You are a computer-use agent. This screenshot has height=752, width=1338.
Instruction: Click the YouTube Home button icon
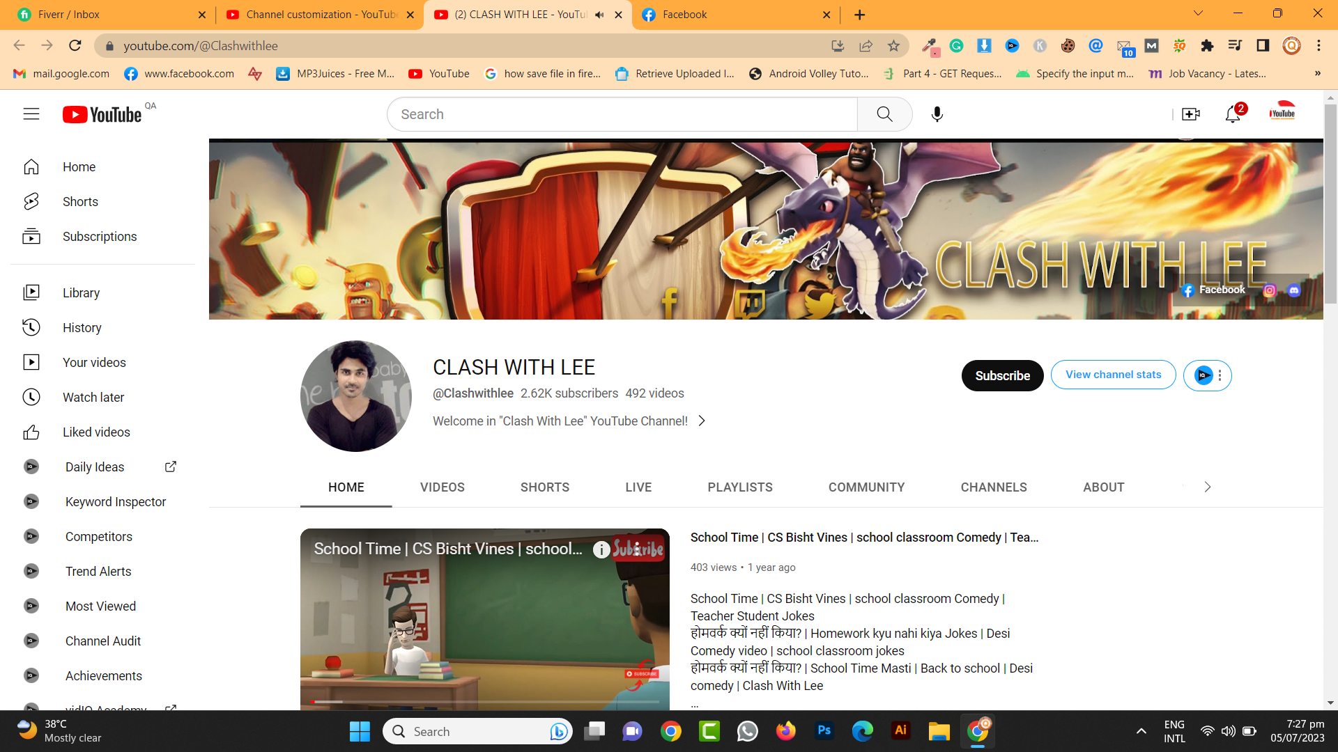tap(31, 166)
